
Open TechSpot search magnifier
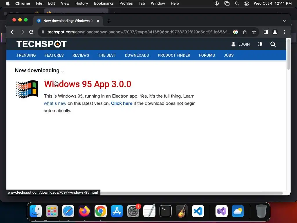point(273,44)
